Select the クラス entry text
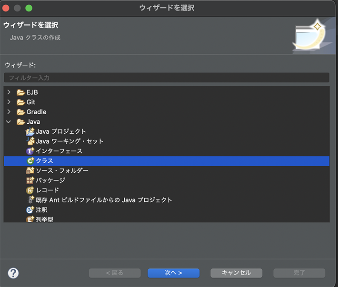 pyautogui.click(x=44, y=161)
